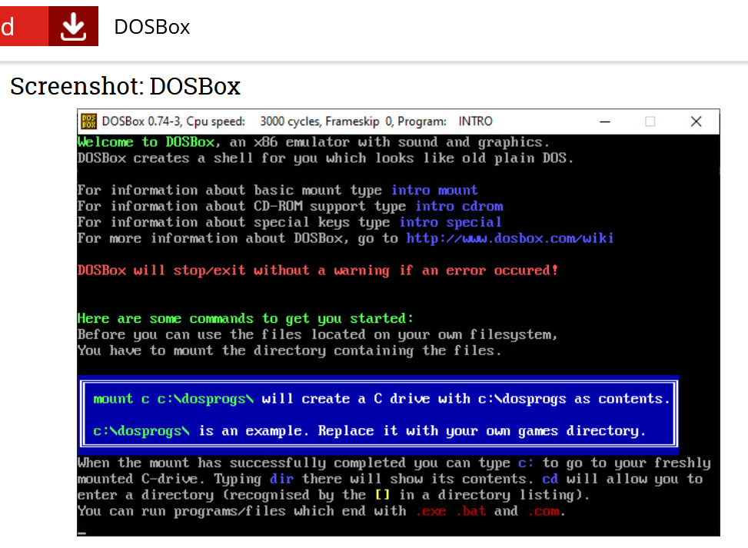Click the 'Screenshot: DOSBox' heading
The image size is (748, 548).
click(125, 87)
